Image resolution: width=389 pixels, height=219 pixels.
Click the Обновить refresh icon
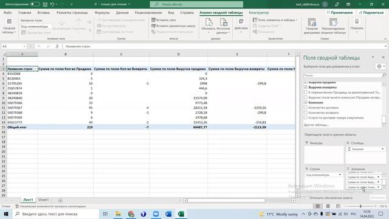pos(208,23)
